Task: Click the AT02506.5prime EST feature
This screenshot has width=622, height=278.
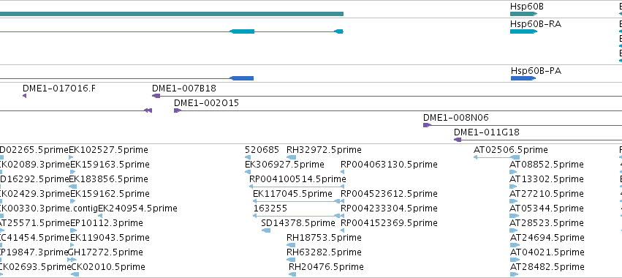Action: tap(496, 157)
